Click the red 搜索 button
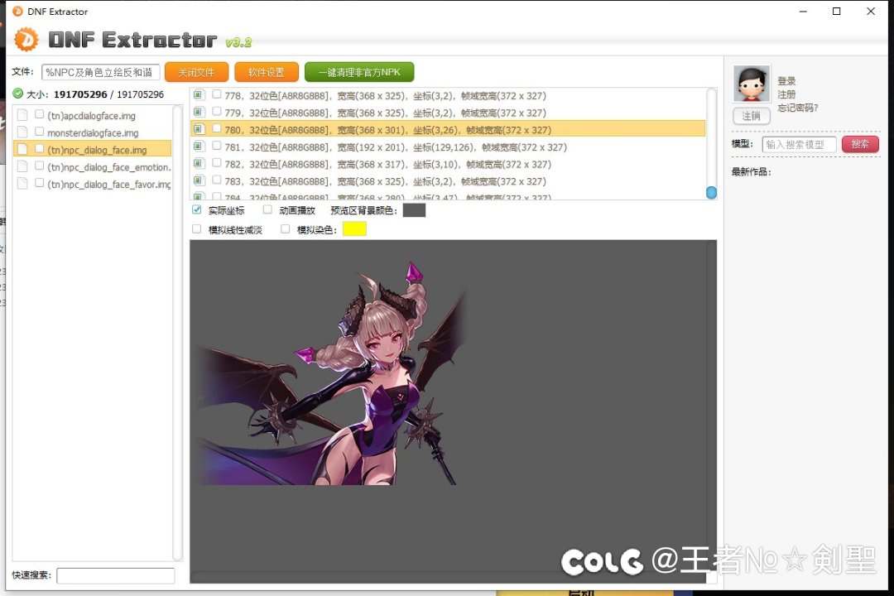 point(860,144)
